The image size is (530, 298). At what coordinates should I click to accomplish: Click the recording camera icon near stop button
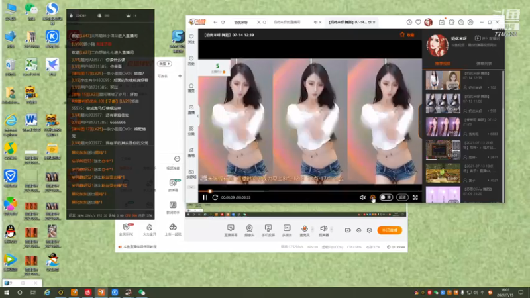[x=348, y=230]
